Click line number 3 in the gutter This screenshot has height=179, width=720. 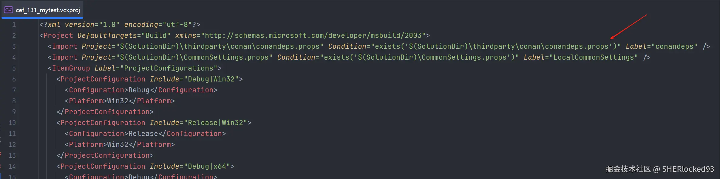[x=14, y=46]
